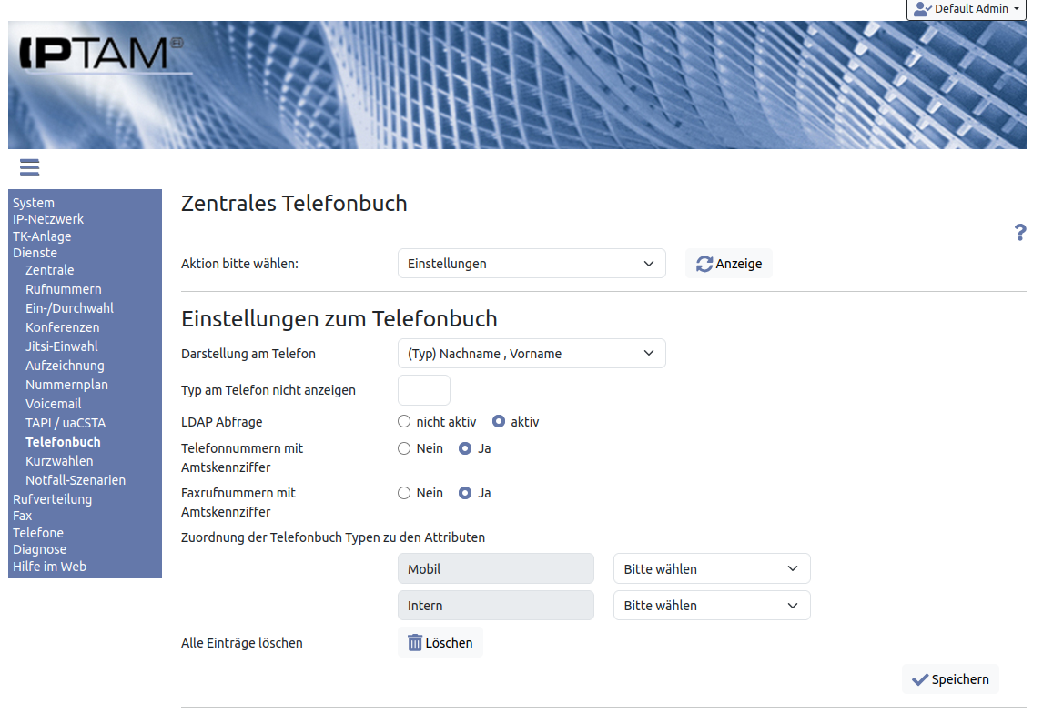Open Hilfe im Web link
This screenshot has height=723, width=1043.
(x=49, y=567)
